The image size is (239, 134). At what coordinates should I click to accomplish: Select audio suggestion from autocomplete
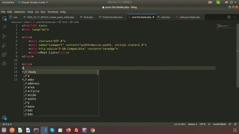point(61,99)
